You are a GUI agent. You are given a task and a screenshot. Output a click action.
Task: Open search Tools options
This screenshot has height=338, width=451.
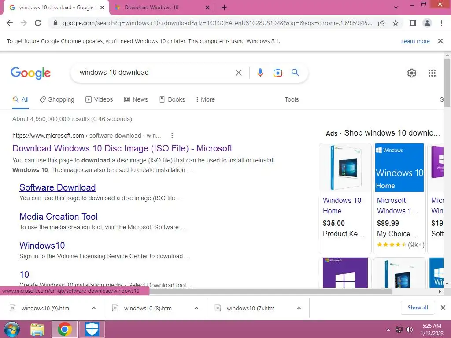pyautogui.click(x=292, y=99)
